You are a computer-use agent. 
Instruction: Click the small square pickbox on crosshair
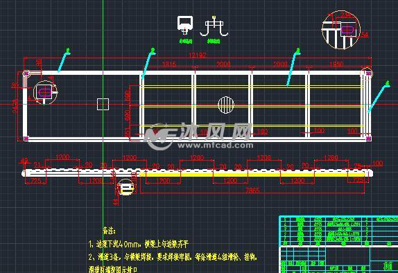103,104
